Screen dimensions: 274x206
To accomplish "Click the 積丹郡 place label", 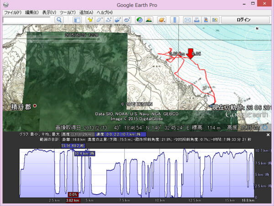I will tap(21, 107).
